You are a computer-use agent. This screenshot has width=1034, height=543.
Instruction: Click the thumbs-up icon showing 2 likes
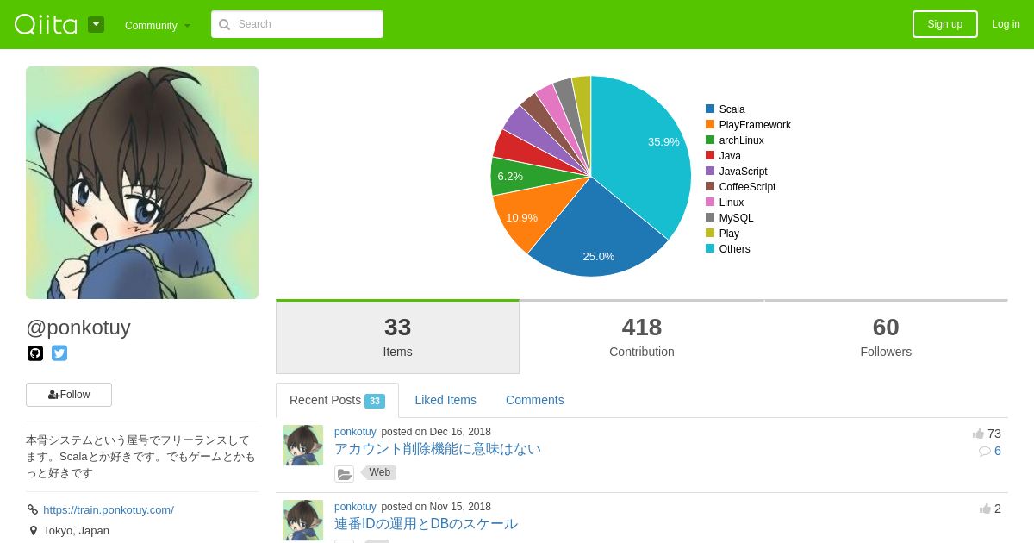click(985, 509)
